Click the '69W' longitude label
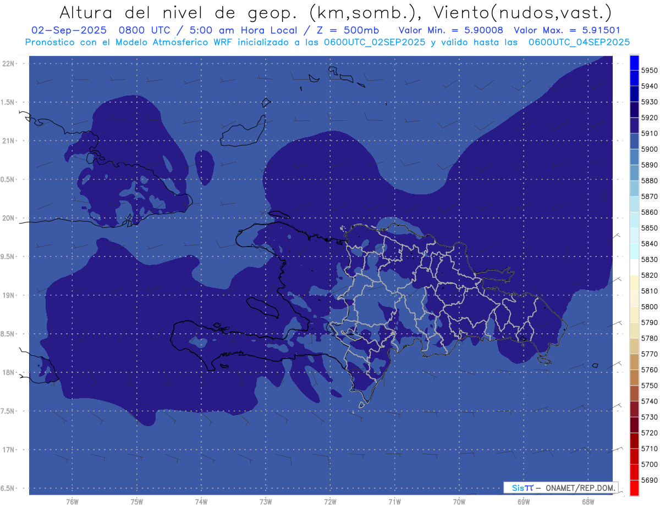 click(524, 501)
